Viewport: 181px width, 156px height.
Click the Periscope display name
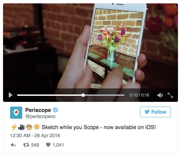coord(38,110)
